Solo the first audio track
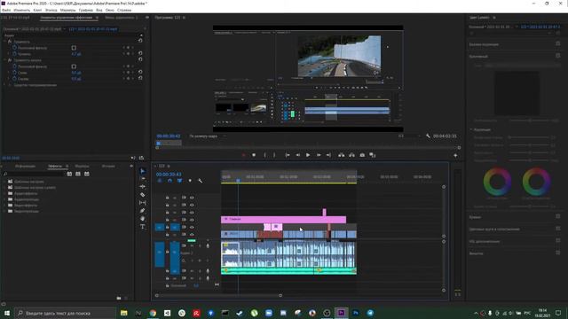 [x=200, y=246]
